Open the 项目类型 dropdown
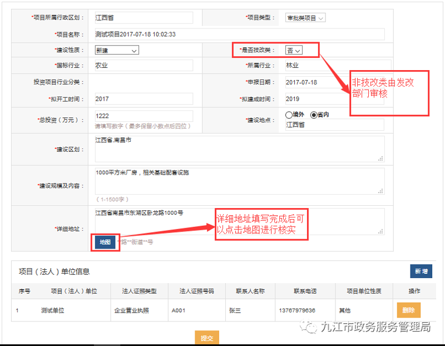This screenshot has width=445, height=346. (305, 18)
